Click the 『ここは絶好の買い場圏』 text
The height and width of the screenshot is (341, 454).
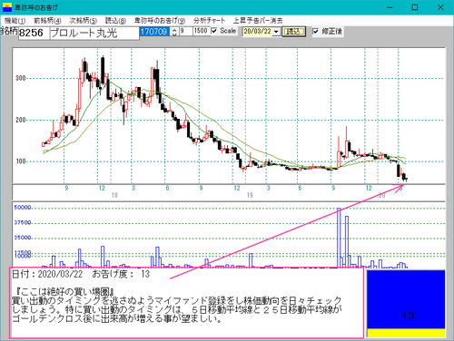point(64,292)
